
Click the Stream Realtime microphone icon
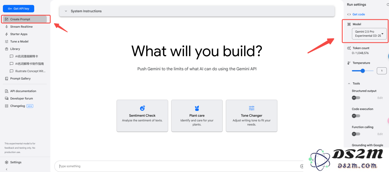(x=7, y=27)
